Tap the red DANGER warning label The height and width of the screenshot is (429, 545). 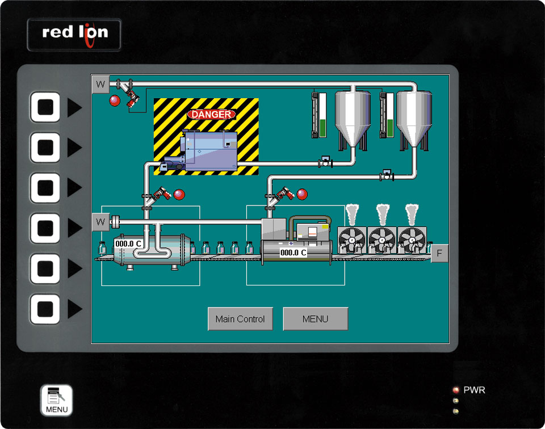click(211, 114)
